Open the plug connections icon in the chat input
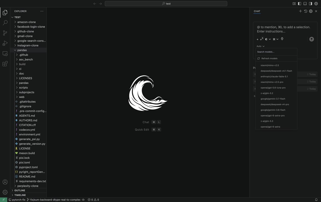321x202 pixels. pos(282,39)
